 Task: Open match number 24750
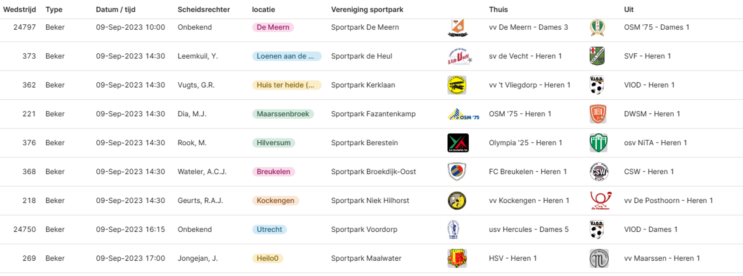click(x=24, y=229)
